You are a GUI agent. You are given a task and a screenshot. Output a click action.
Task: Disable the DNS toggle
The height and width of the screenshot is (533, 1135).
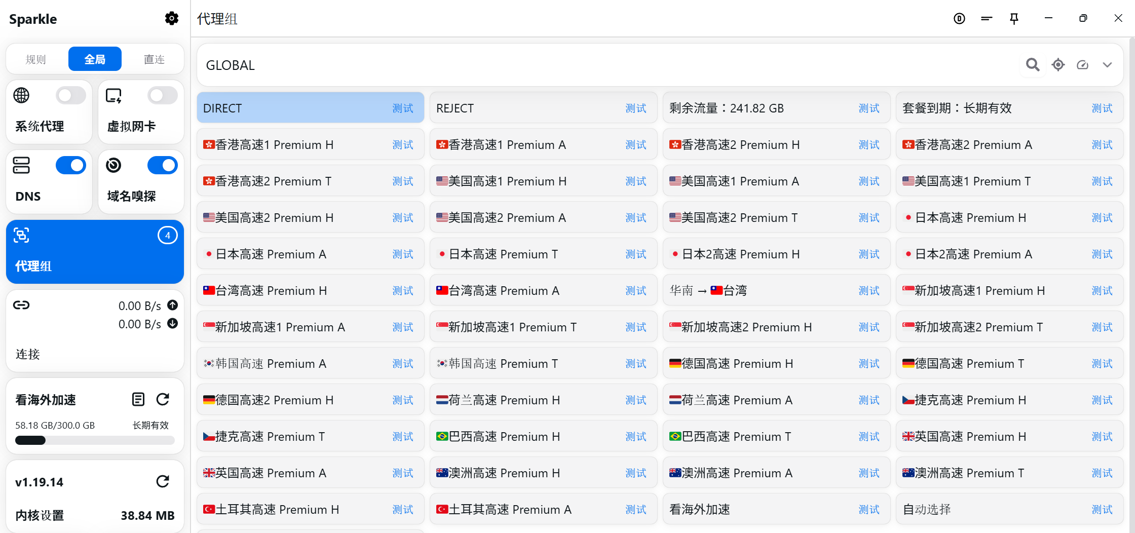pos(71,165)
